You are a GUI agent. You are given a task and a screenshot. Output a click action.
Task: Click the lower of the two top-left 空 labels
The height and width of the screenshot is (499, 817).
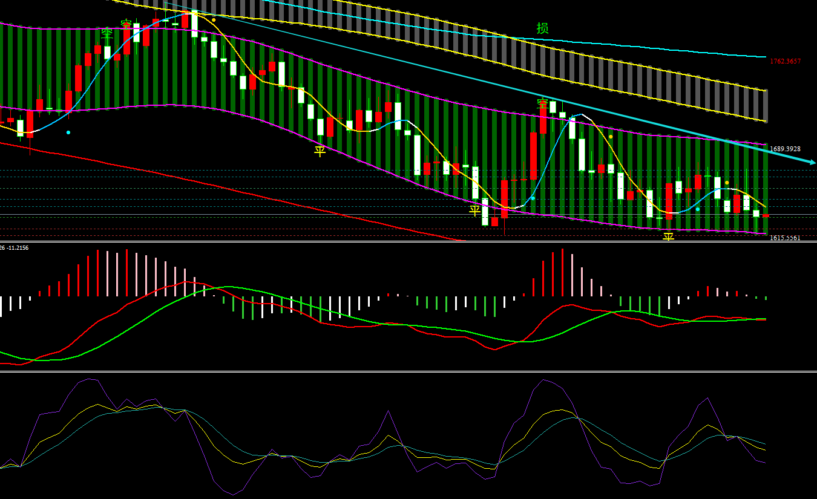click(x=107, y=33)
